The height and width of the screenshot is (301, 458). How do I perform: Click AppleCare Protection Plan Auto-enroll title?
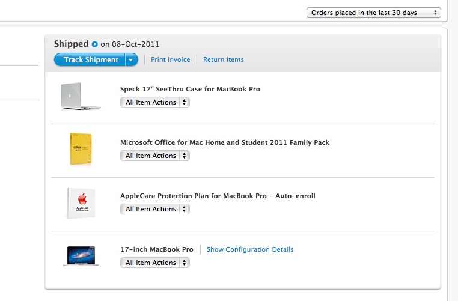pos(218,196)
